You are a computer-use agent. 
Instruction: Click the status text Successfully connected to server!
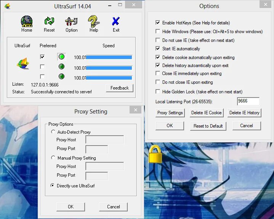pos(61,92)
